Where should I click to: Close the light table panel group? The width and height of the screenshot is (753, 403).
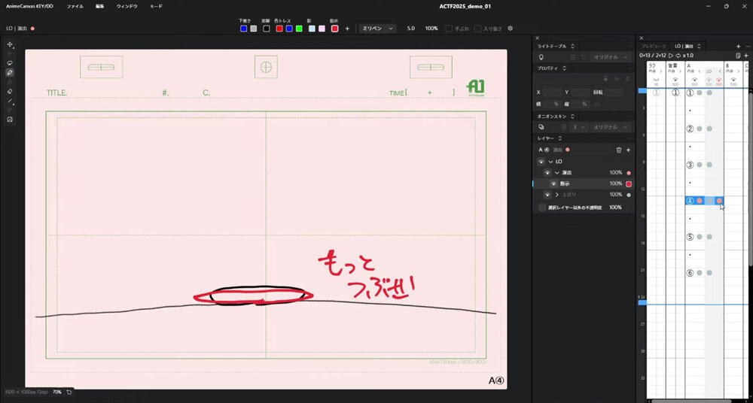[x=538, y=38]
